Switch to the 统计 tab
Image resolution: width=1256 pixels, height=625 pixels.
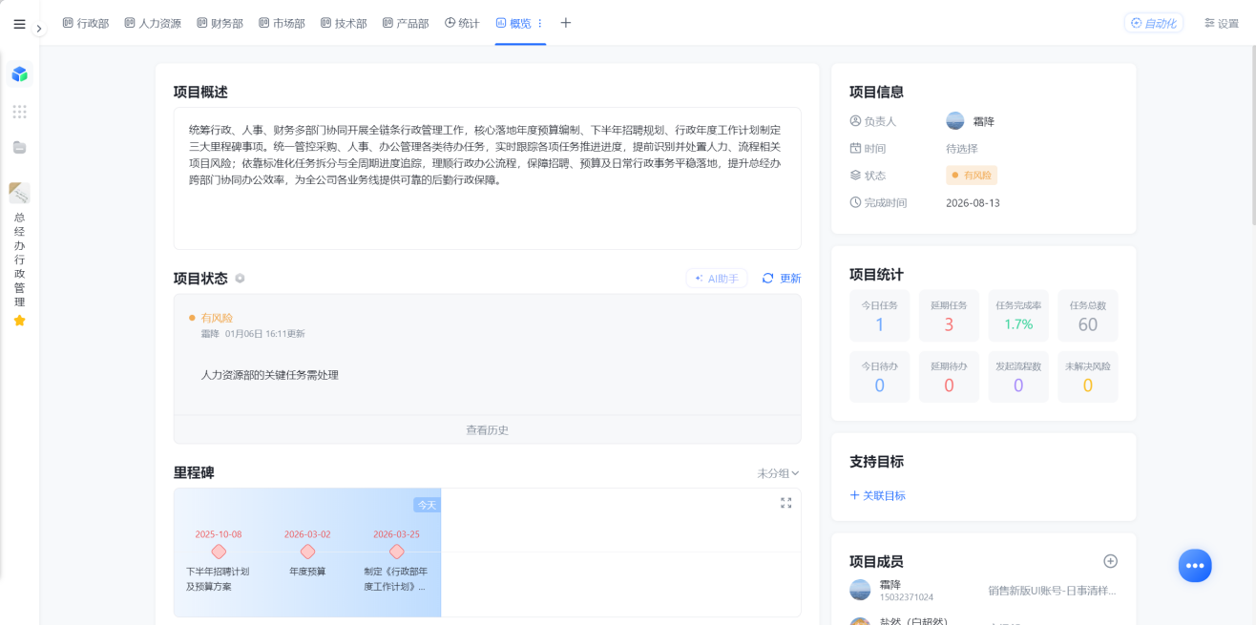(x=462, y=23)
